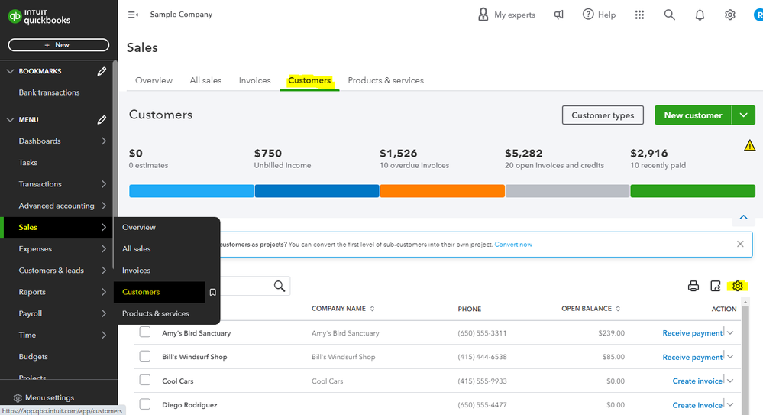Open the Products & services tab

click(386, 80)
